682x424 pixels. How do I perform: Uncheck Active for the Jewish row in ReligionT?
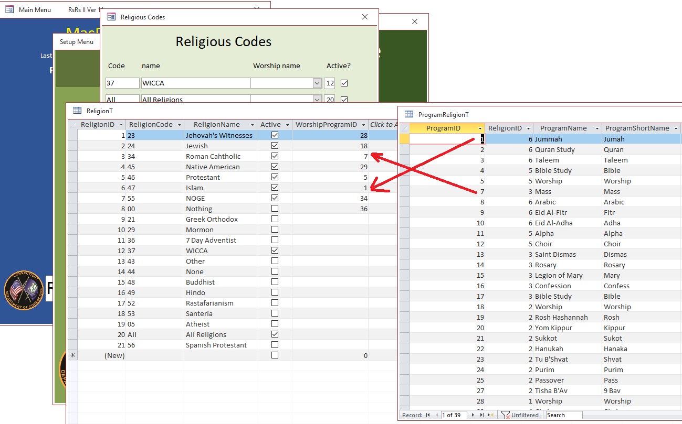tap(275, 145)
